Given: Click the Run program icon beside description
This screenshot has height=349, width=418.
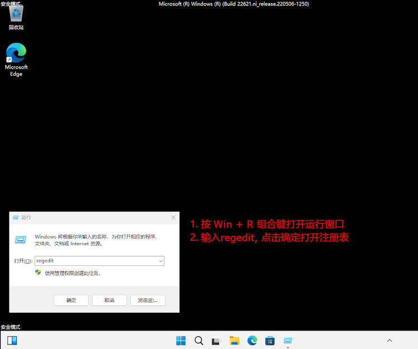Looking at the screenshot, I should point(21,239).
